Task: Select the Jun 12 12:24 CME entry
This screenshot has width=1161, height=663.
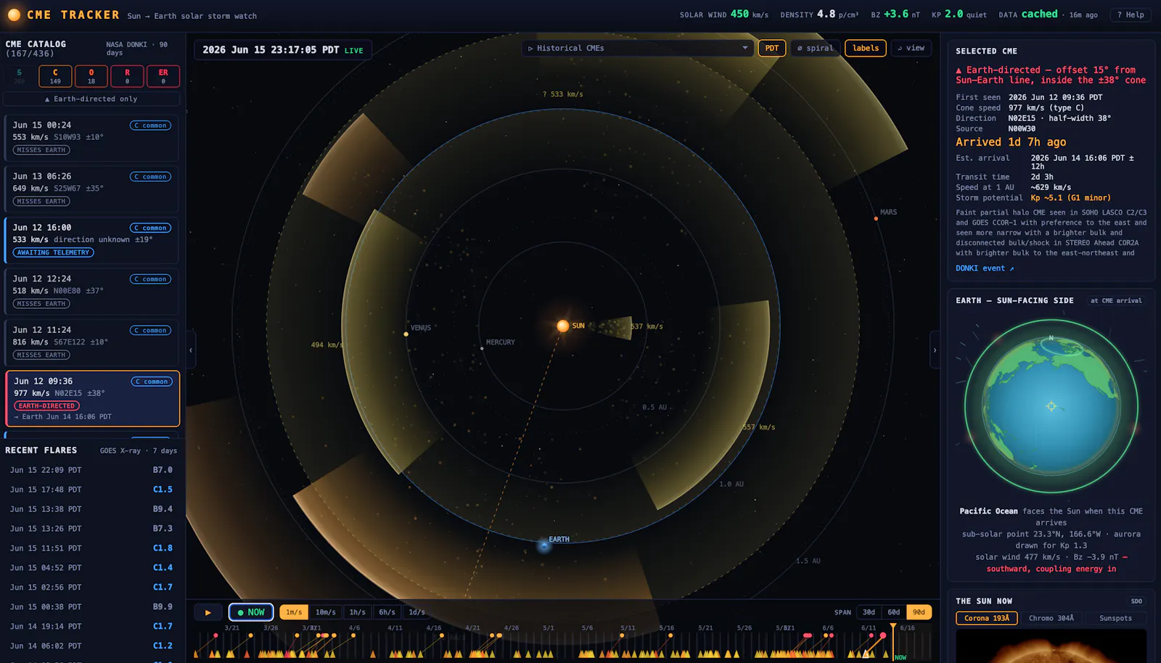Action: 91,291
